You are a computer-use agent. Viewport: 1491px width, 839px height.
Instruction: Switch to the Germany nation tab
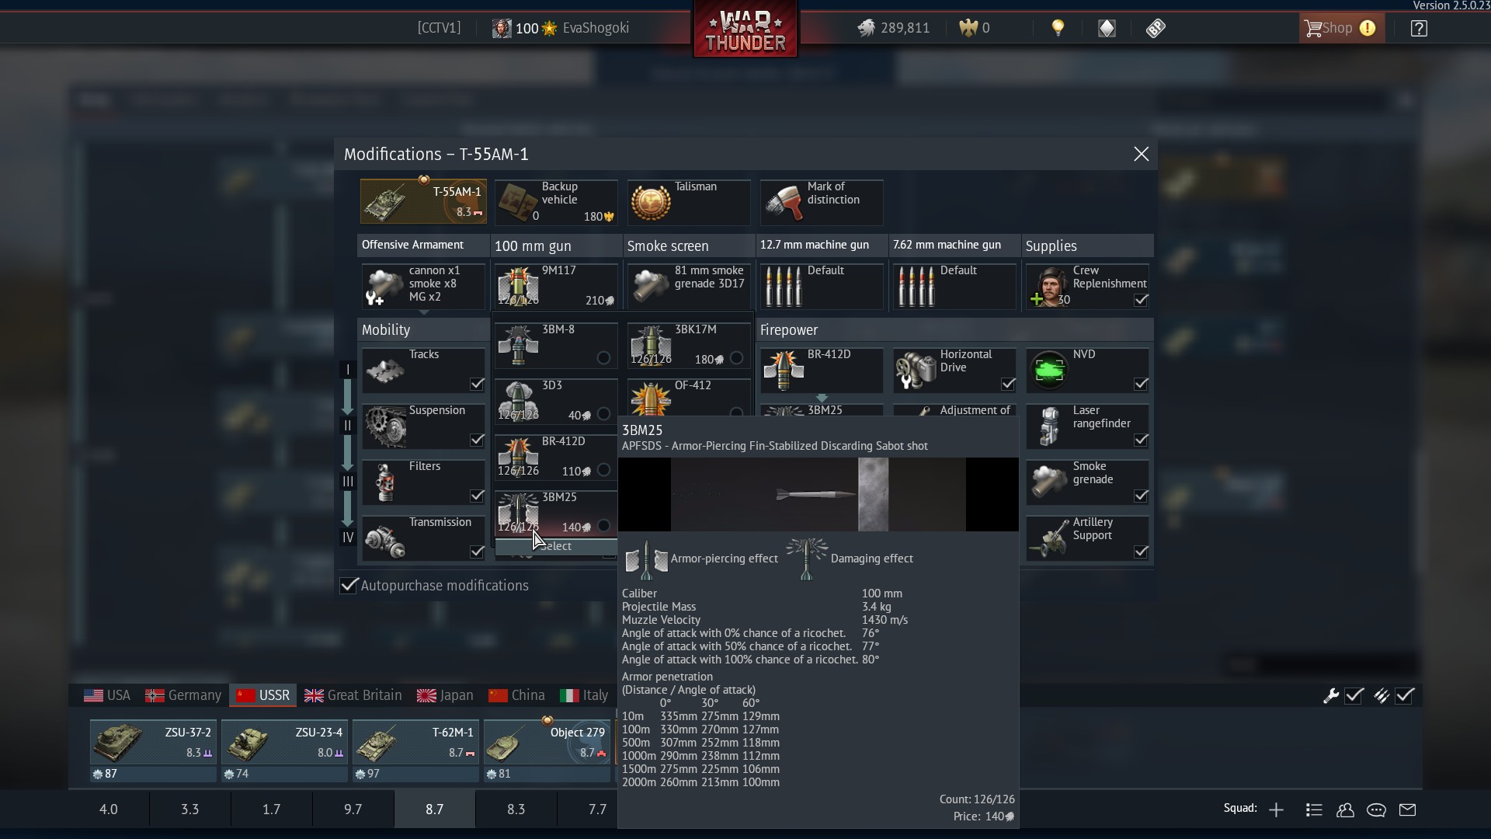tap(183, 695)
